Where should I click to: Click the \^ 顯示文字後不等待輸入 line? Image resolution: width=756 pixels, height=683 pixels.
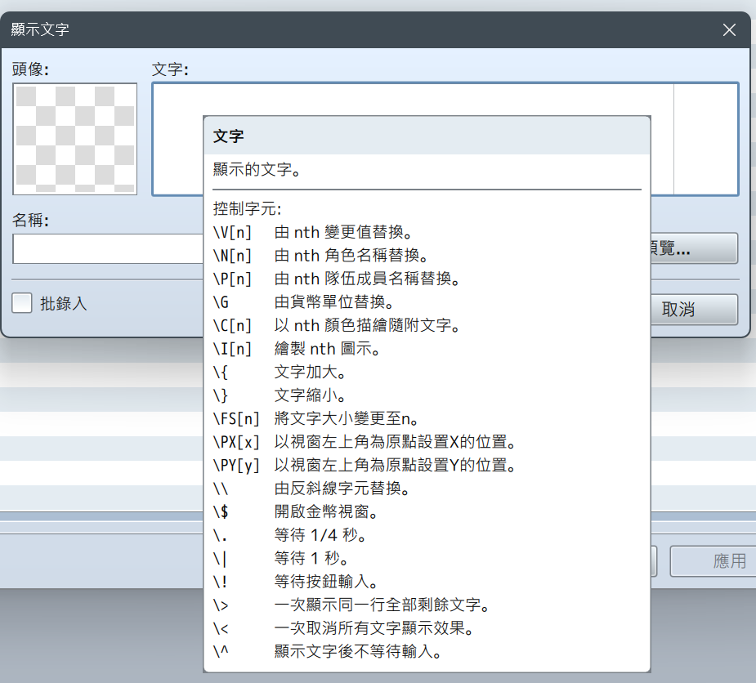pyautogui.click(x=328, y=652)
